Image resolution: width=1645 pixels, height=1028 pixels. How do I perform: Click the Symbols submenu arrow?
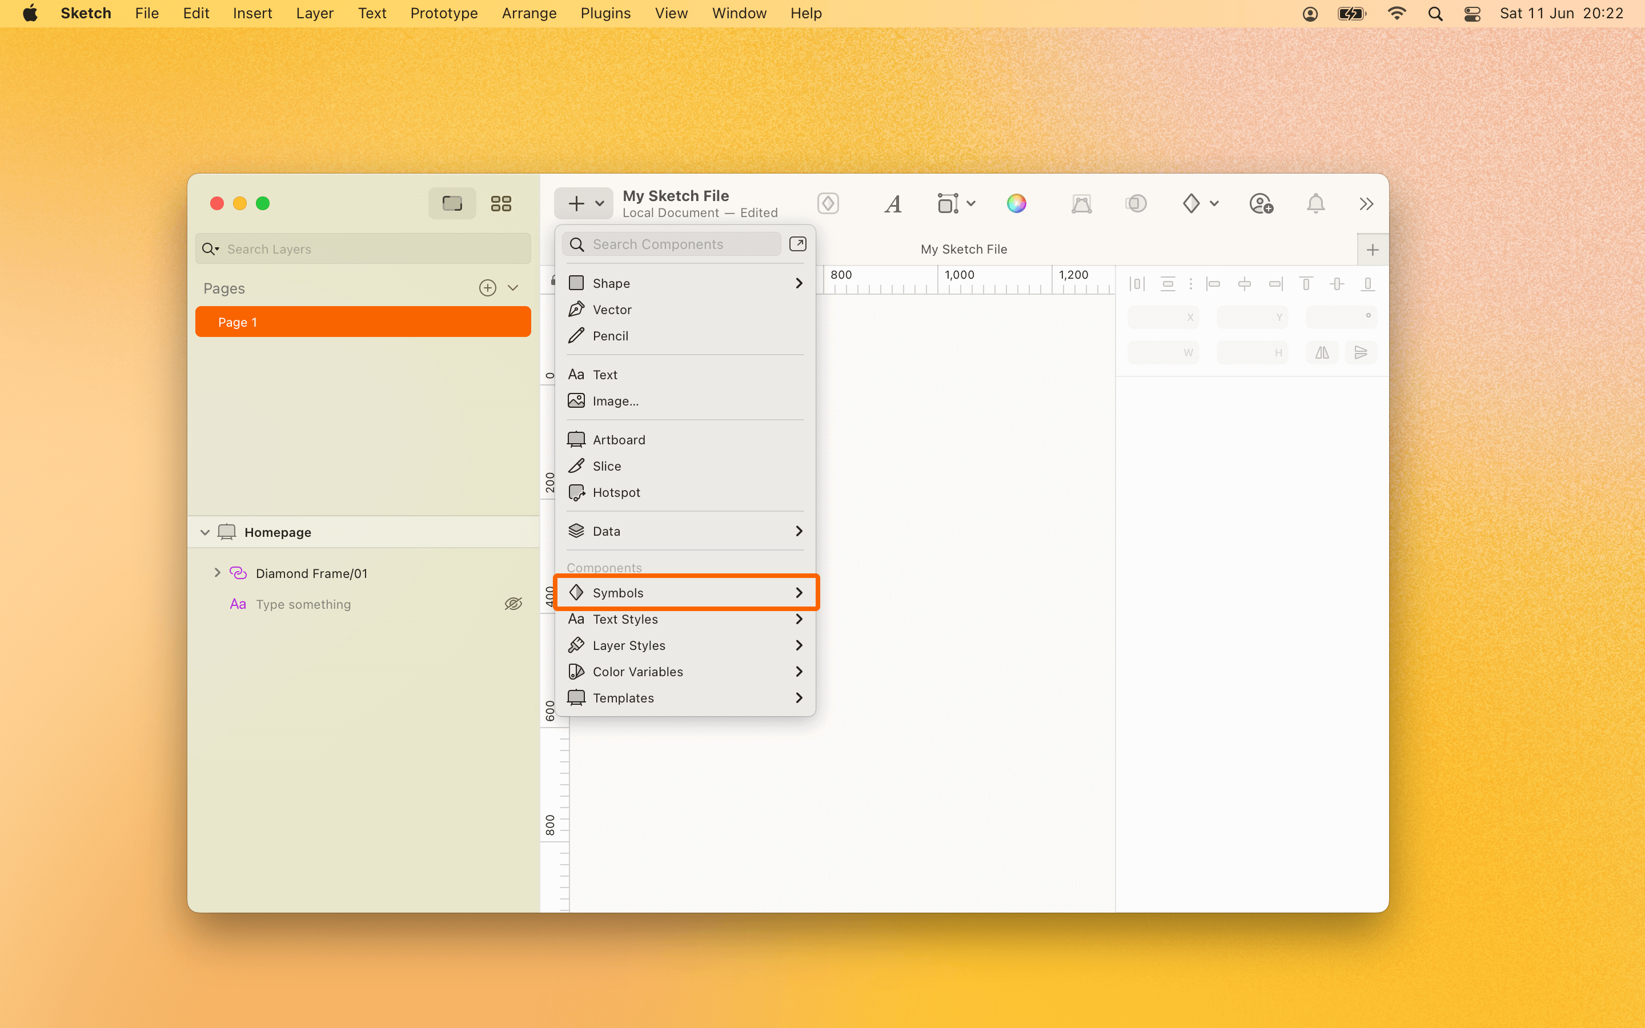800,592
